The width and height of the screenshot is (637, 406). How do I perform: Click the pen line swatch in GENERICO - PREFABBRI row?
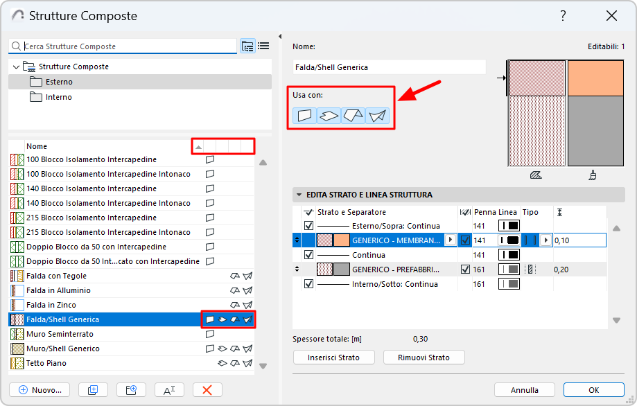click(509, 270)
